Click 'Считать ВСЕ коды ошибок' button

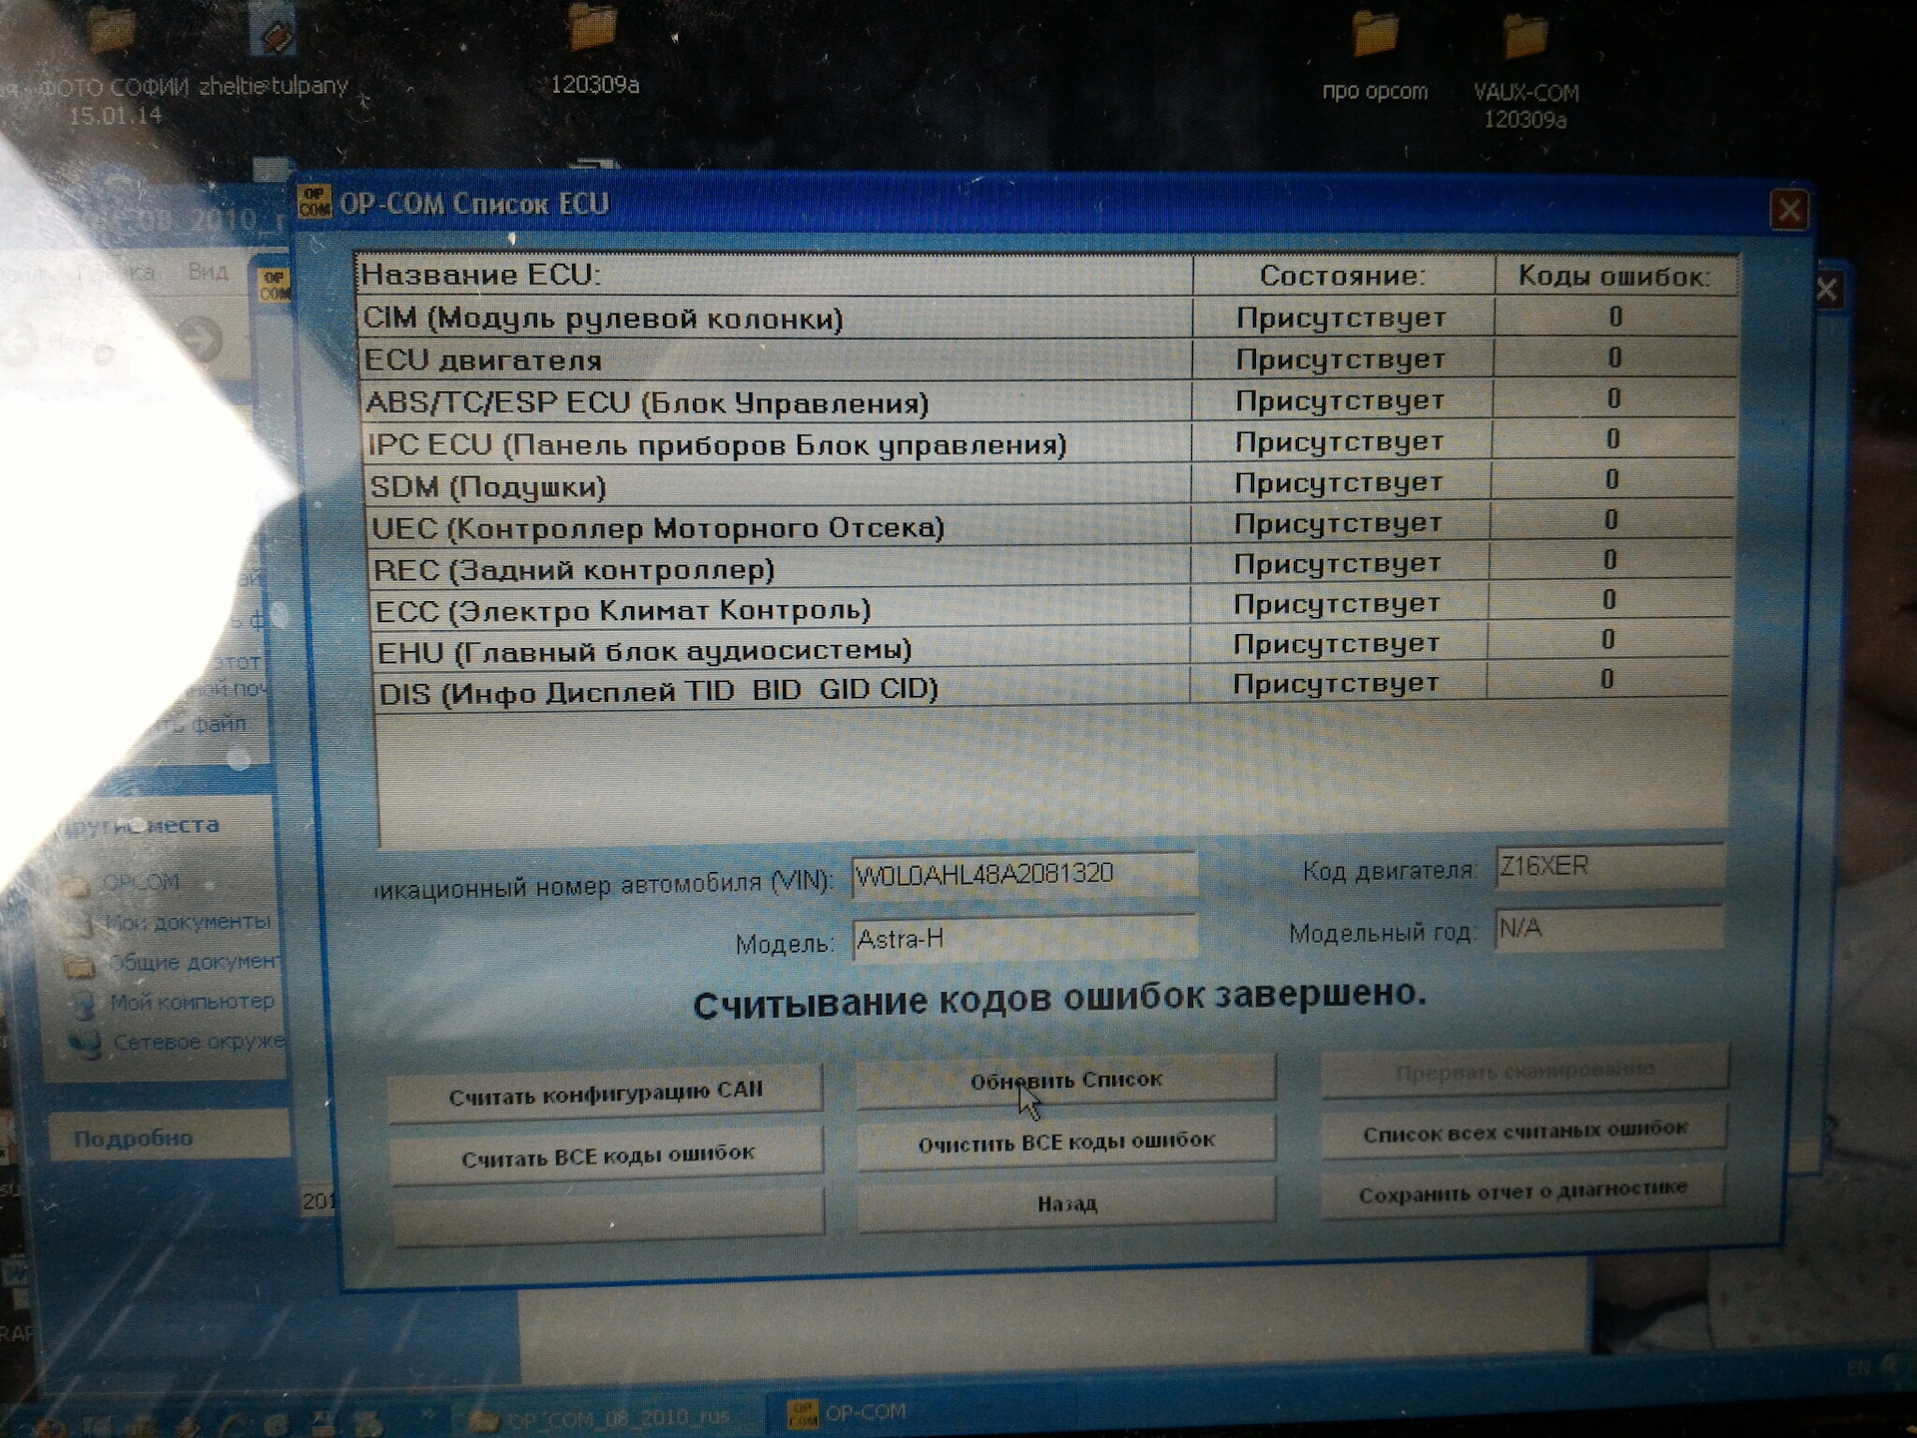tap(606, 1156)
